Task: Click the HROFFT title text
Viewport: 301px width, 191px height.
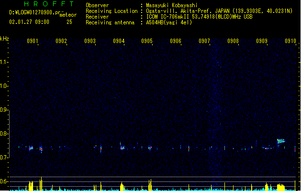Action: pos(49,4)
